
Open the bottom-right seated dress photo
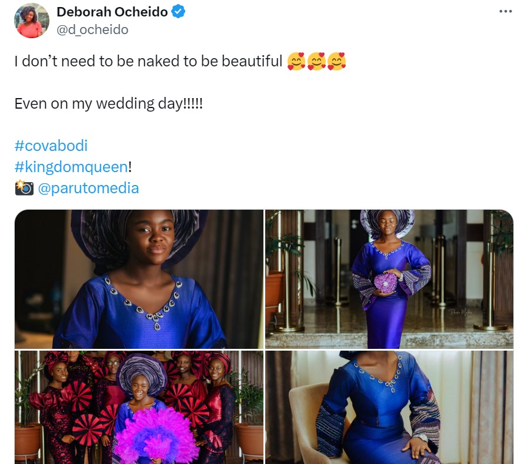[x=389, y=407]
